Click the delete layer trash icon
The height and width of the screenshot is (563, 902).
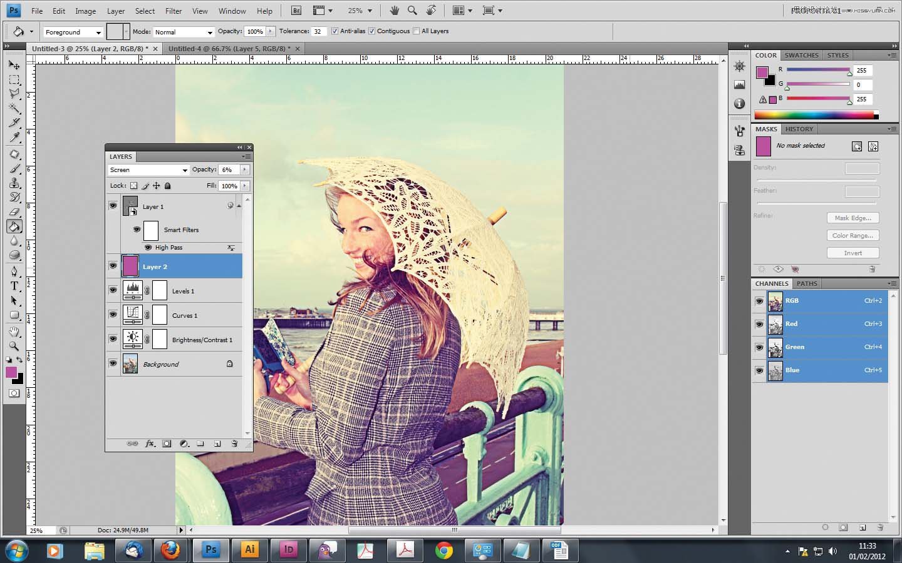(x=234, y=444)
